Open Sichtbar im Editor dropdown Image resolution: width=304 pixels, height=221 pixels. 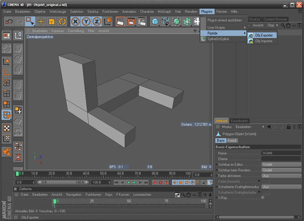pos(281,164)
